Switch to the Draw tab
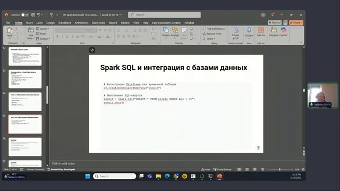 [39, 23]
